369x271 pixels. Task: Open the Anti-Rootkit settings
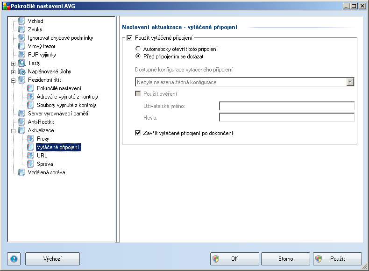pos(41,122)
